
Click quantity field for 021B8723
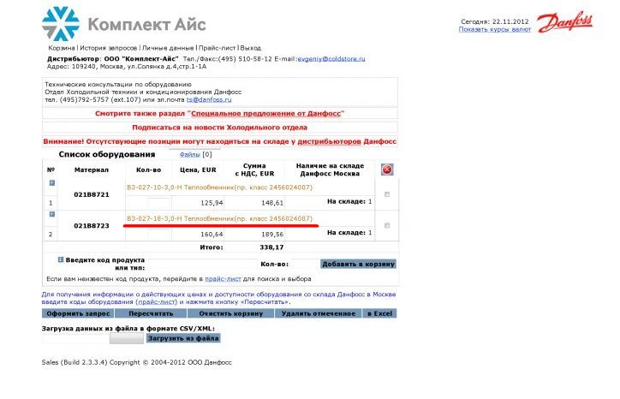pos(159,234)
